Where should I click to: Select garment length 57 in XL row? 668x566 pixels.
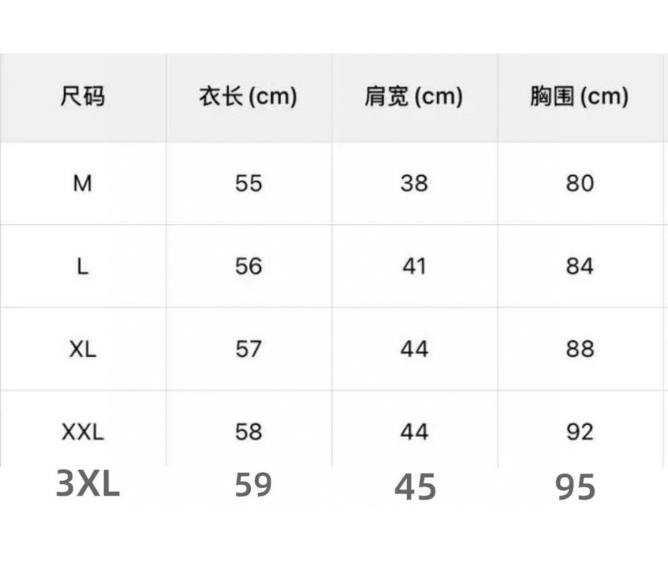[x=248, y=349]
